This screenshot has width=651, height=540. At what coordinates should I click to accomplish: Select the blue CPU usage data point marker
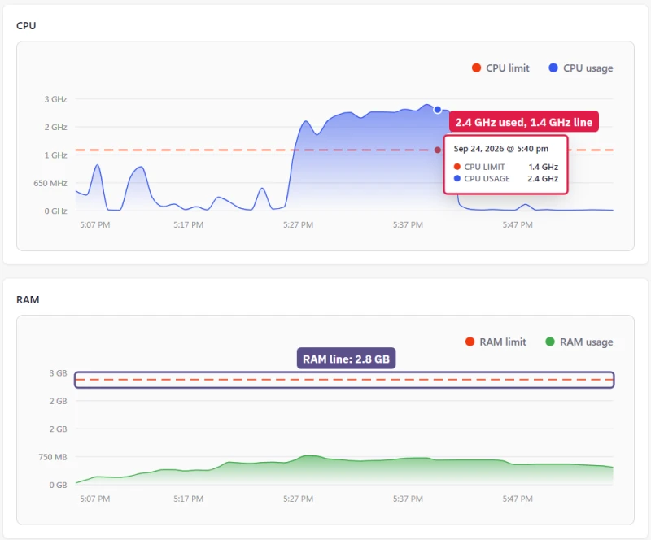click(437, 110)
